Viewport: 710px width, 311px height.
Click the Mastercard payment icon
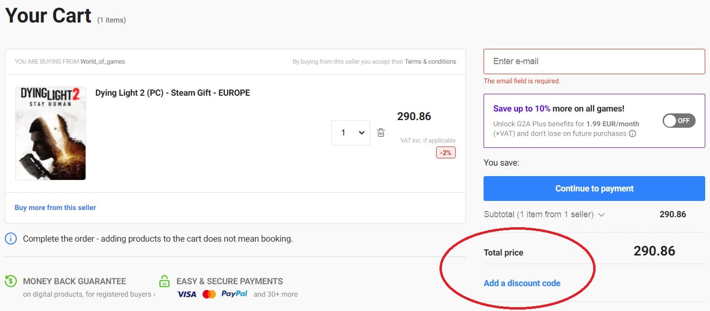click(x=209, y=294)
